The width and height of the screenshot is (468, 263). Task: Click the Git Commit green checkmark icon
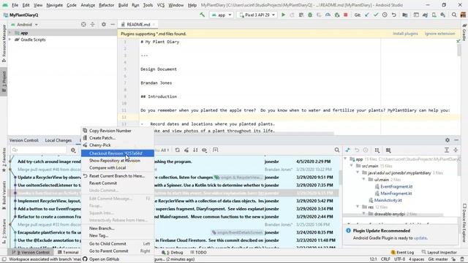point(376,15)
